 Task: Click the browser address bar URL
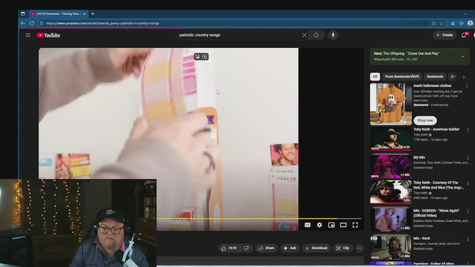[x=103, y=23]
